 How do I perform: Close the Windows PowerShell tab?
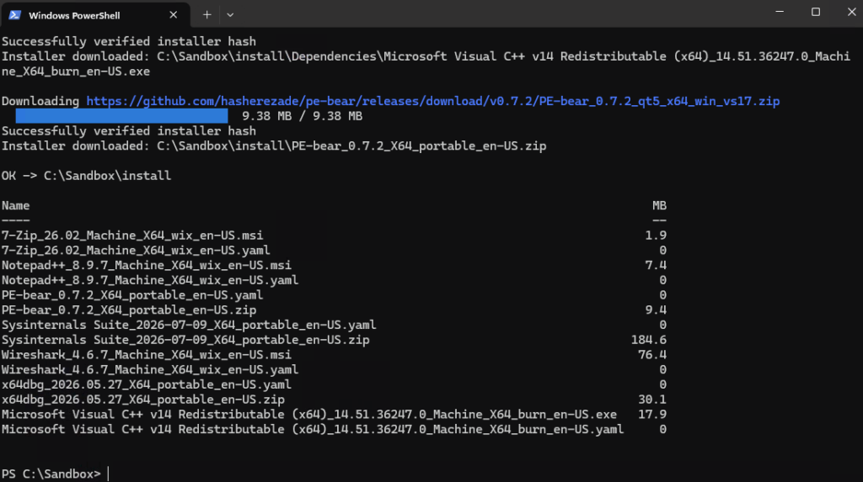coord(174,15)
